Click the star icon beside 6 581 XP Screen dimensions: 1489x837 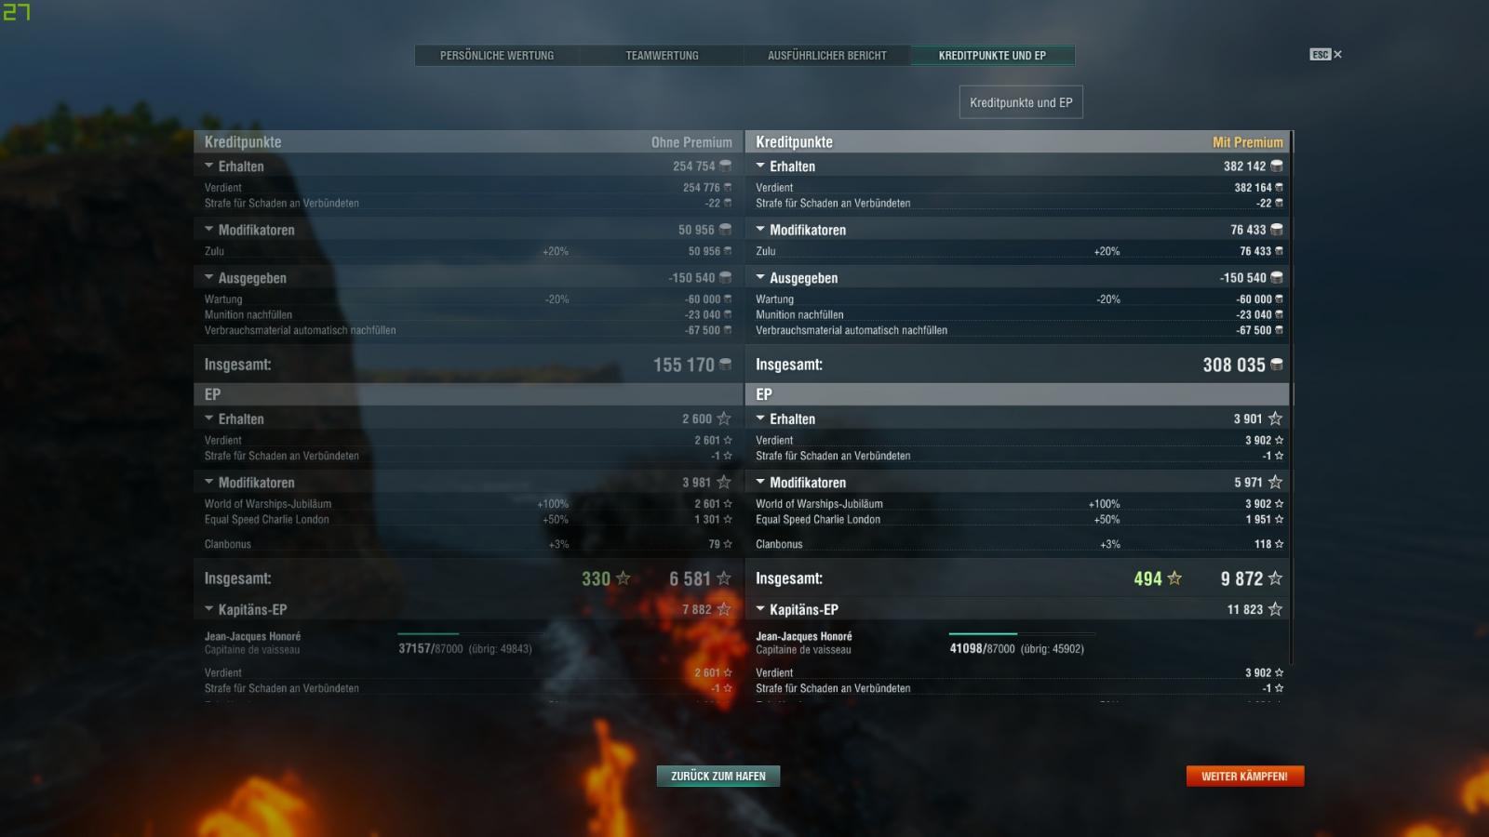(724, 578)
